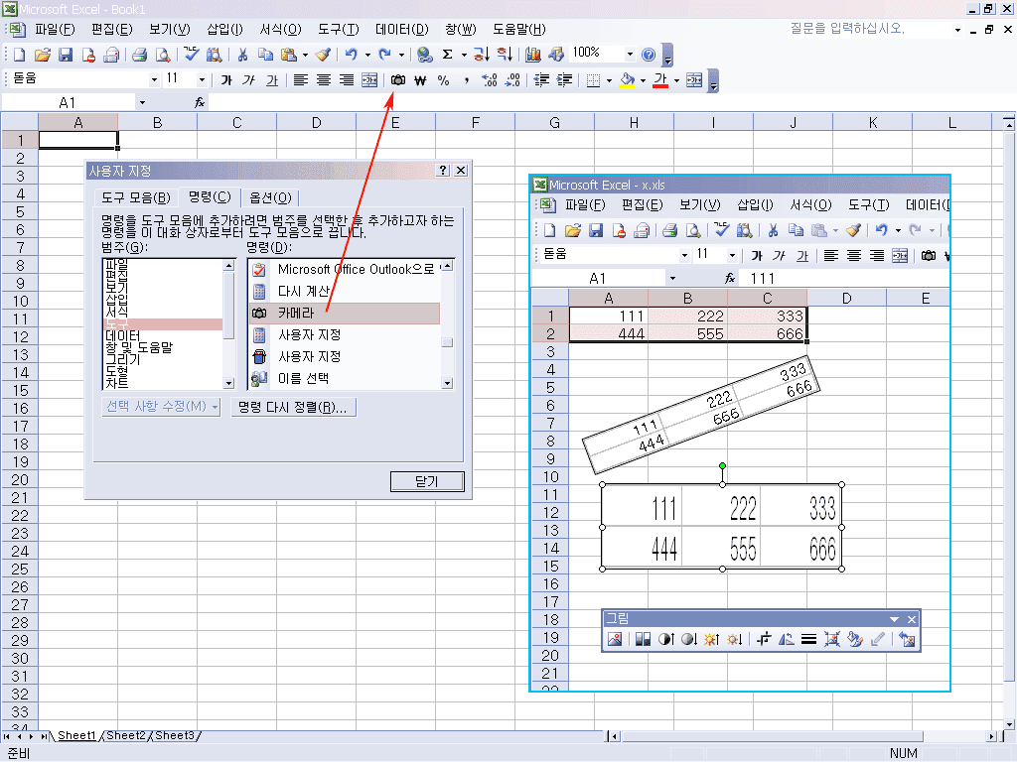The image size is (1017, 762).
Task: Open the font size 11 dropdown in Book1
Action: pos(202,80)
